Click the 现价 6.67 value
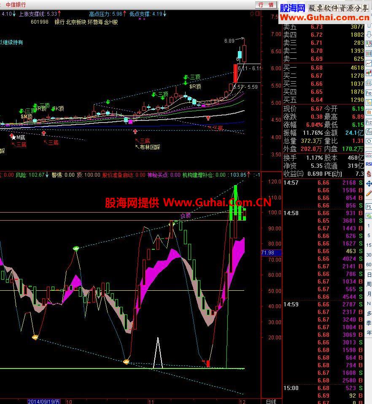The image size is (372, 404). (316, 109)
